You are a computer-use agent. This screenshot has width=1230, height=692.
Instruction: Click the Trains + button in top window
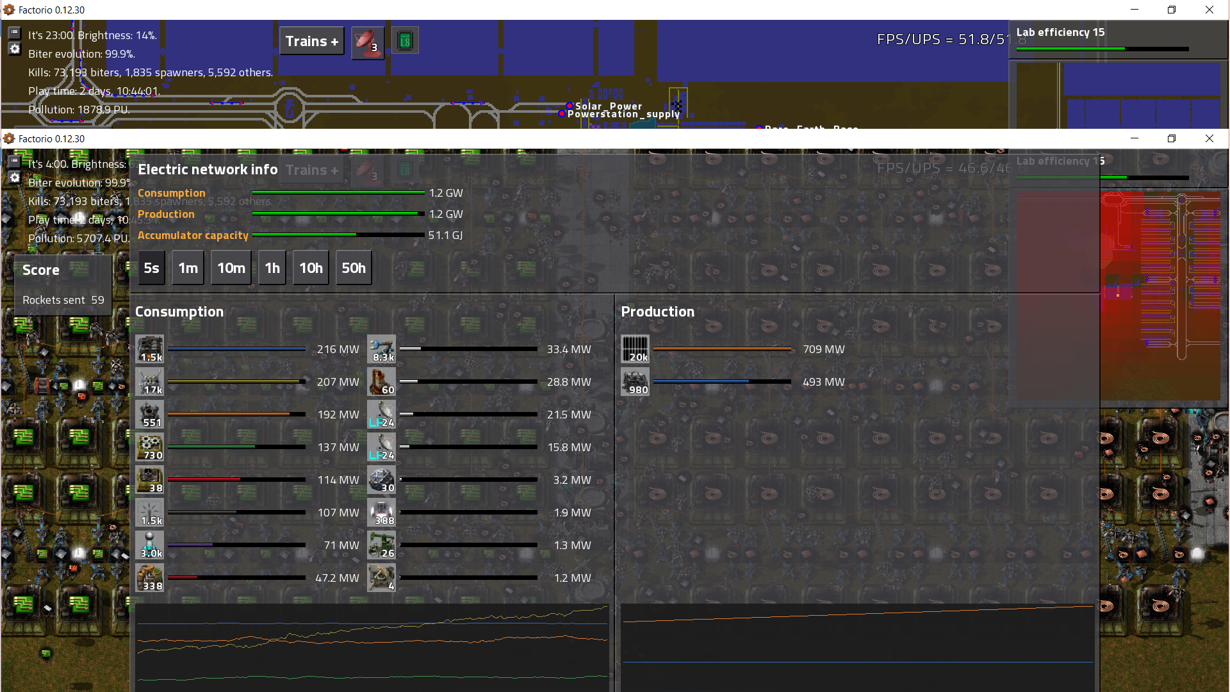coord(312,41)
